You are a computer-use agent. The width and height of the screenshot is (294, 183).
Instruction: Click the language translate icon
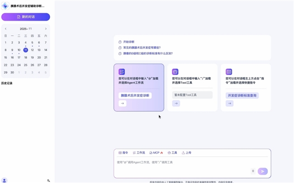pos(48,180)
